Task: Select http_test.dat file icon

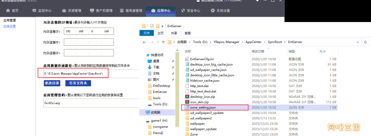Action: click(187, 86)
